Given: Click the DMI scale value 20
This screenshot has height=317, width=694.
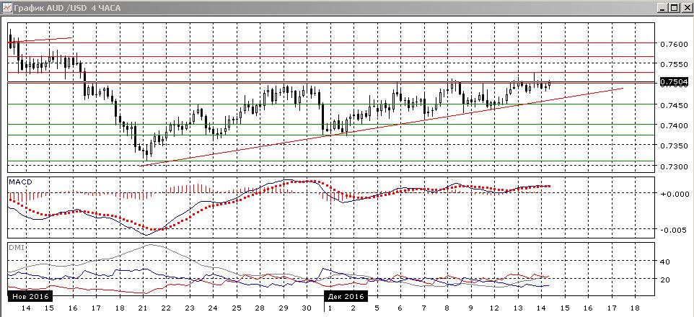Looking at the screenshot, I should (664, 280).
